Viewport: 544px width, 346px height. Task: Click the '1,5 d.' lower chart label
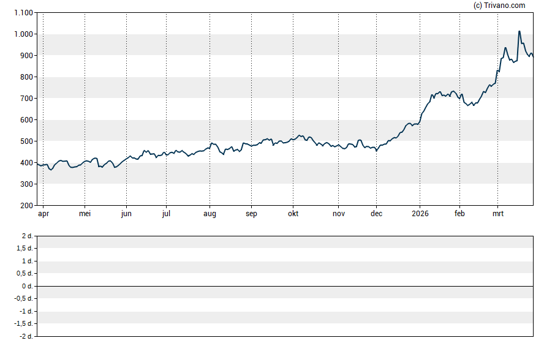click(x=24, y=249)
